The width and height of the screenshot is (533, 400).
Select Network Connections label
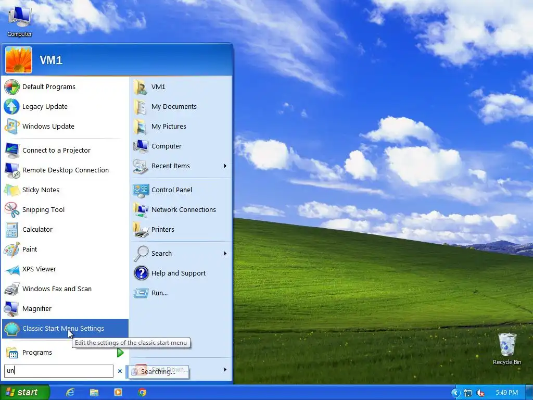(184, 210)
